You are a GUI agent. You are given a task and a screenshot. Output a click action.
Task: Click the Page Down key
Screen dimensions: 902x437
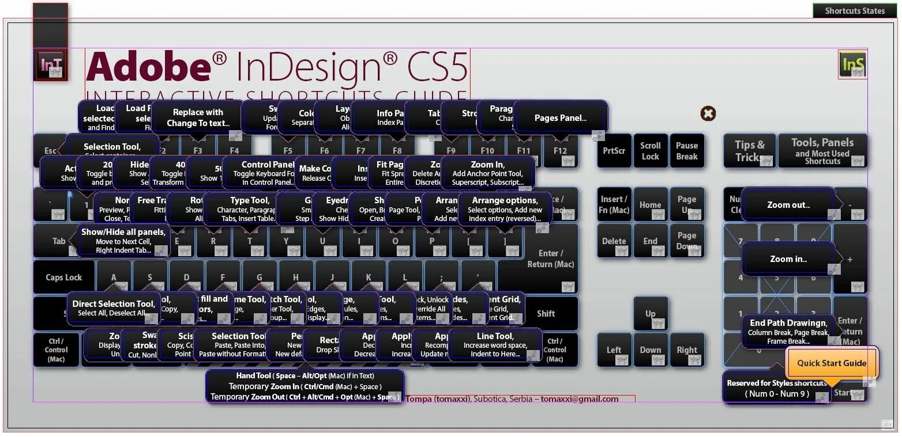click(x=687, y=241)
